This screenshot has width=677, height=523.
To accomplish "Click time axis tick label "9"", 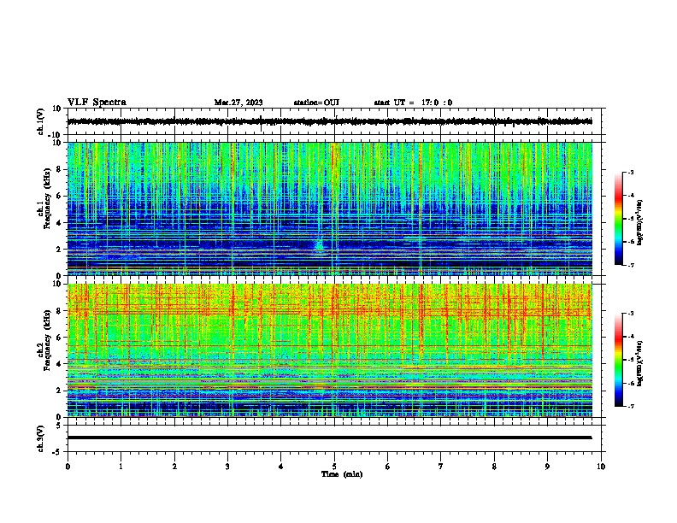I will coord(547,467).
